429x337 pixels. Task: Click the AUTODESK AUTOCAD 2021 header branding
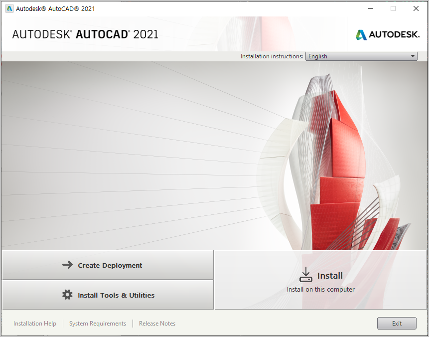coord(85,35)
